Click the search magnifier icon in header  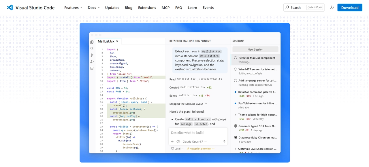tap(287, 7)
